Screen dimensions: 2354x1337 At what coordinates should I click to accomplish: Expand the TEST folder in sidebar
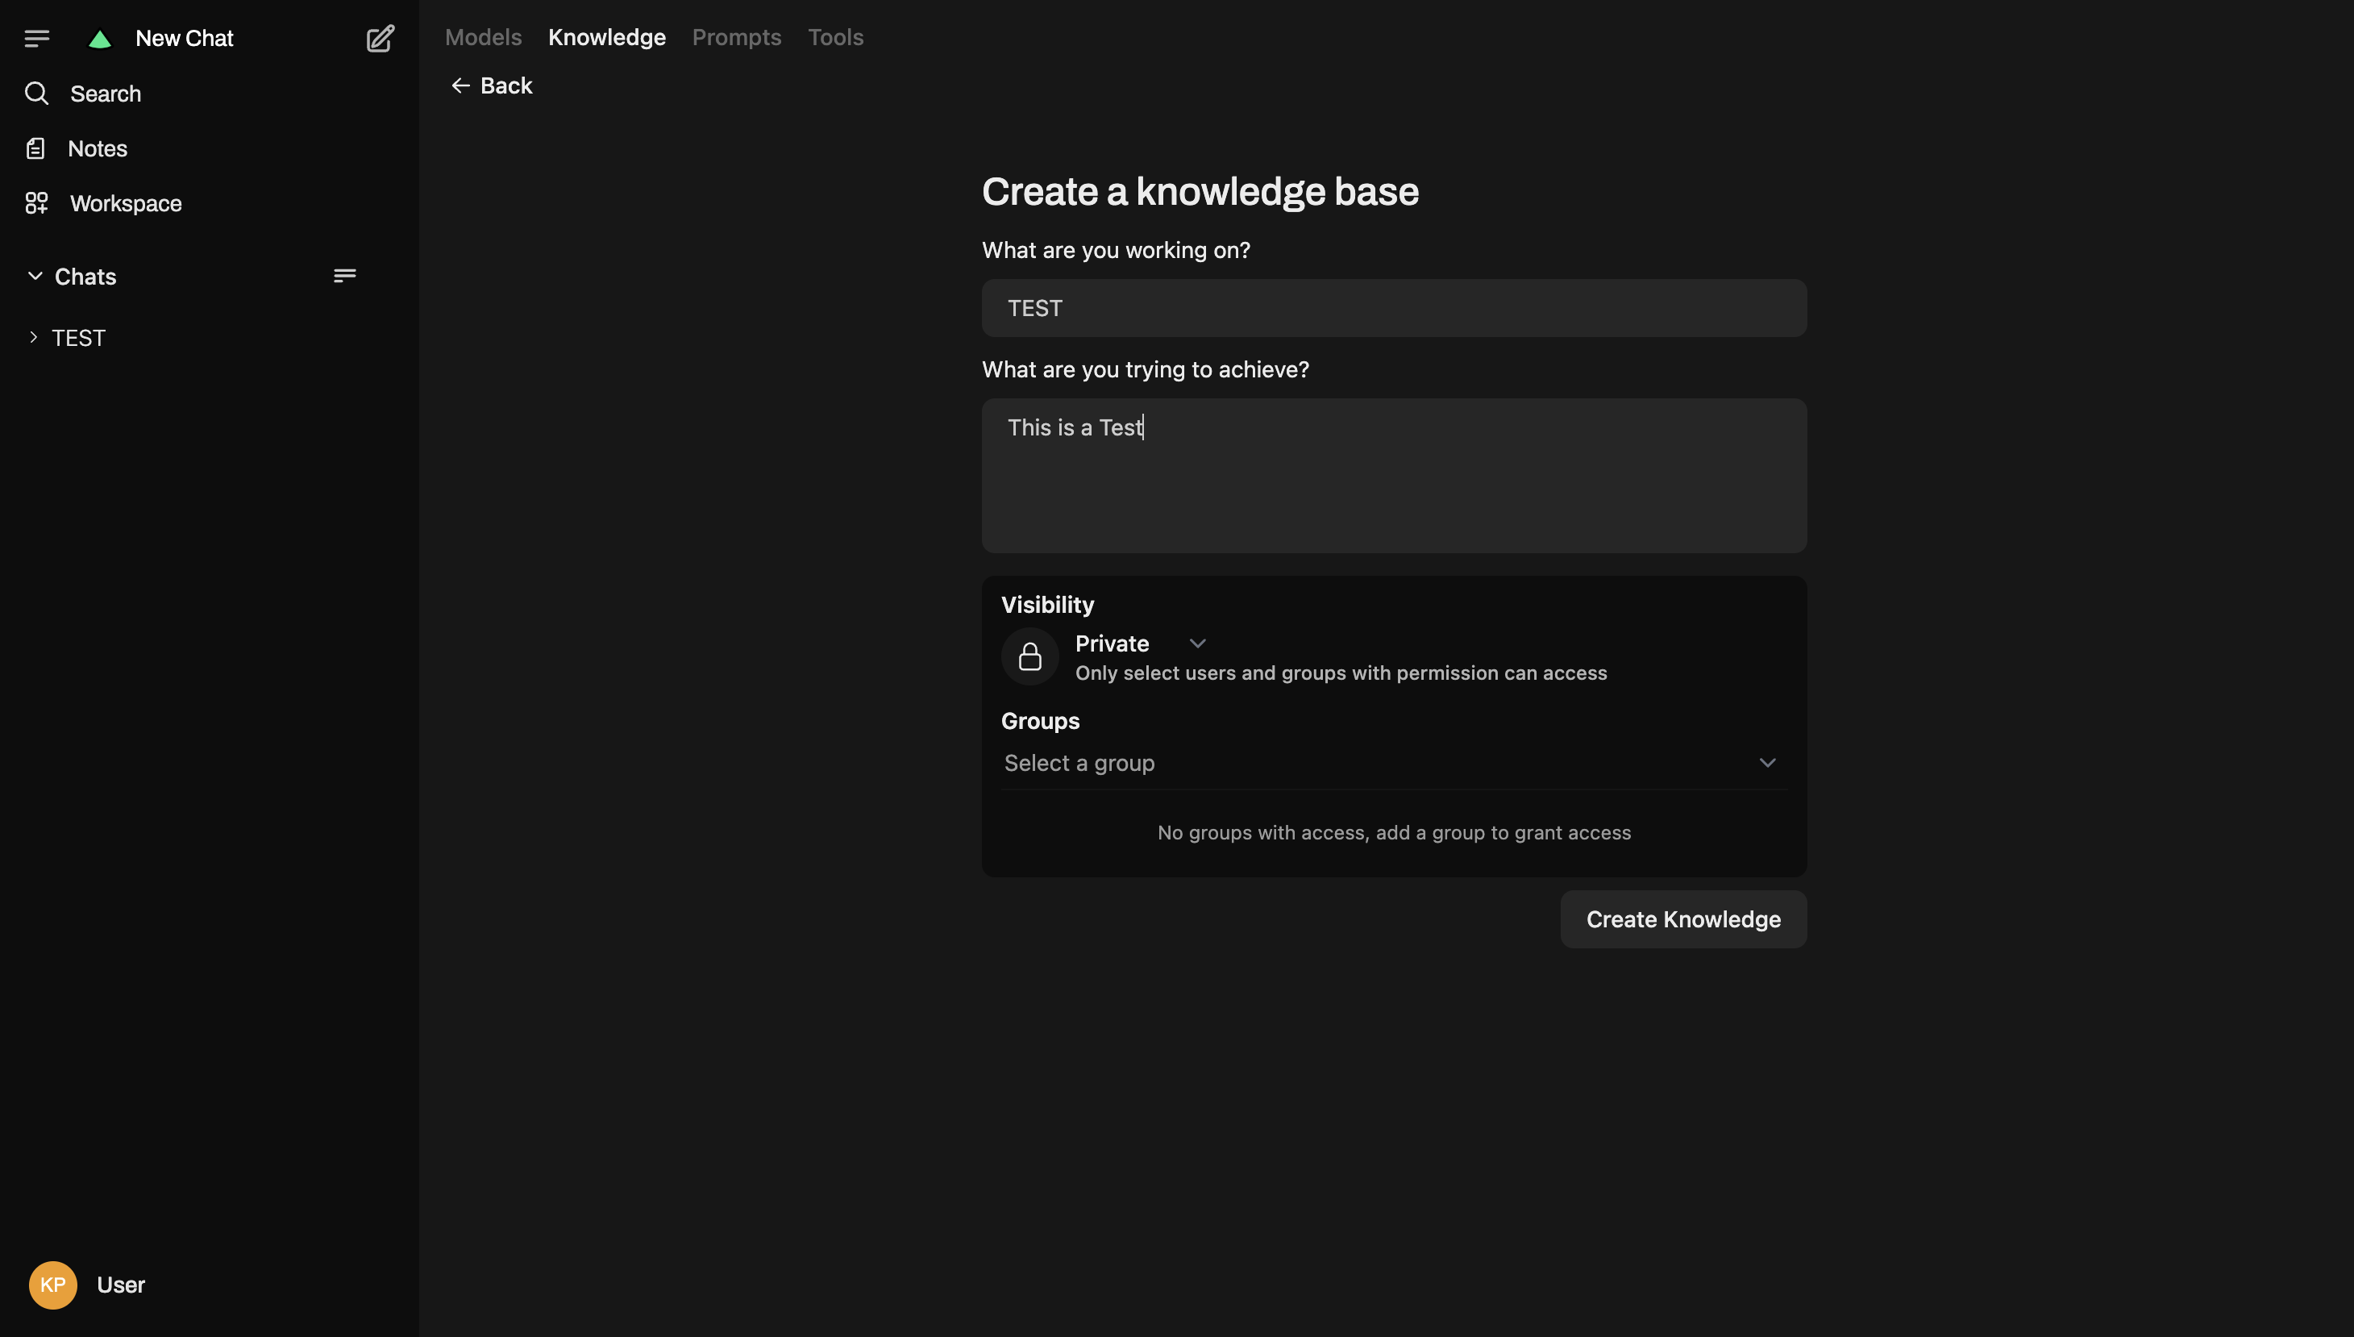(34, 338)
